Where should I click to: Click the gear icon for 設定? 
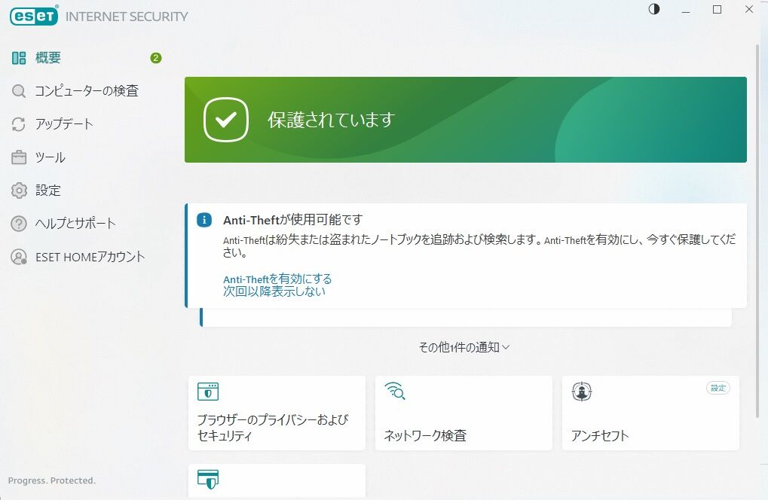point(19,191)
